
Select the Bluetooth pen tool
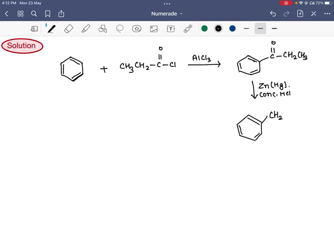pos(51,28)
